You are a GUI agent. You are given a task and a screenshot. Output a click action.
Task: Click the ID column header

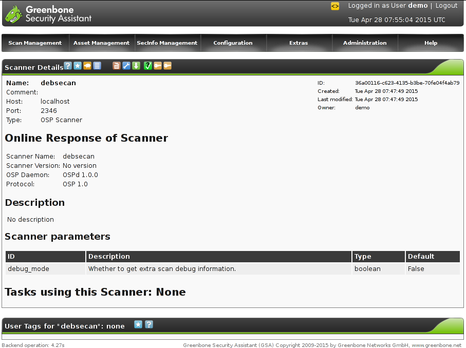coord(46,257)
